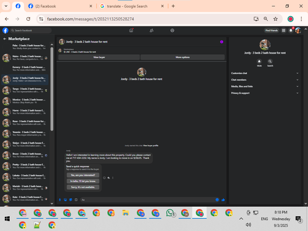308x231 pixels.
Task: Send "Yes, are you interested?" quick response
Action: pos(83,175)
